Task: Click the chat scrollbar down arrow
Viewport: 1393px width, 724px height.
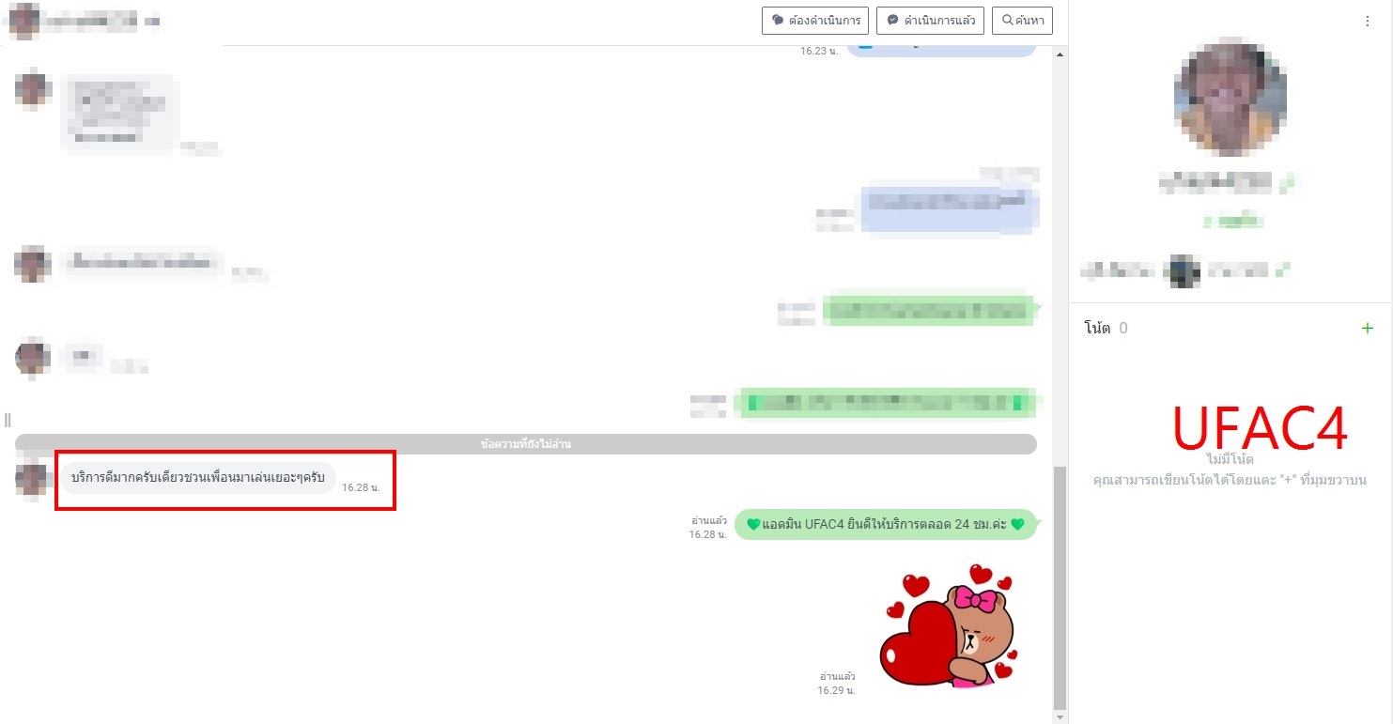Action: point(1060,716)
